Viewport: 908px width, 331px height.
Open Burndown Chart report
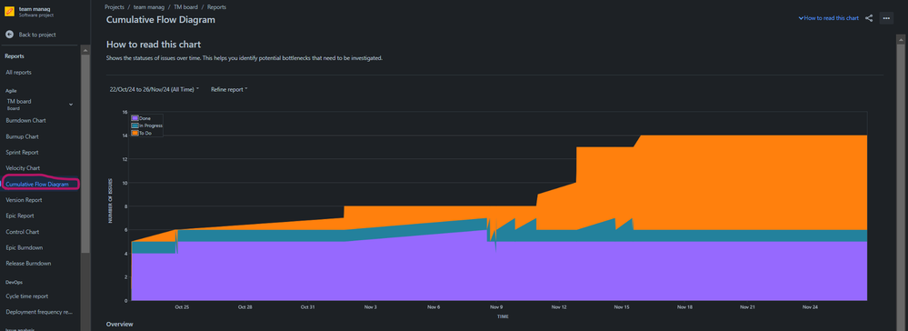click(25, 121)
